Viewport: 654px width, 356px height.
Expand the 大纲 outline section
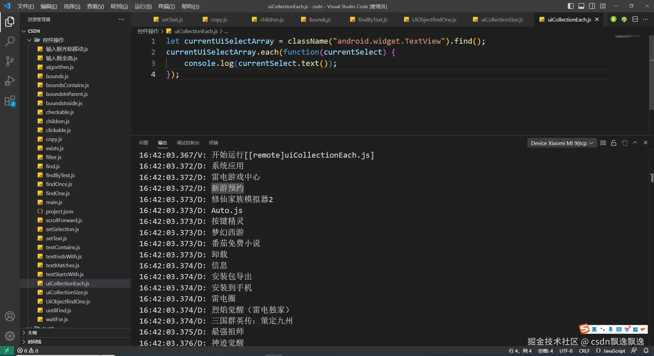pyautogui.click(x=32, y=332)
